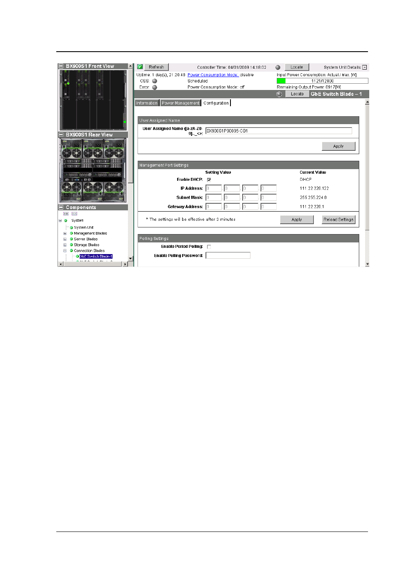
Task: Expand the Management Blades tree node
Action: (x=65, y=233)
